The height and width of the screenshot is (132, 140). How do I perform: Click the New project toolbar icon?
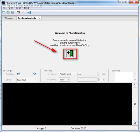[x=4, y=12]
